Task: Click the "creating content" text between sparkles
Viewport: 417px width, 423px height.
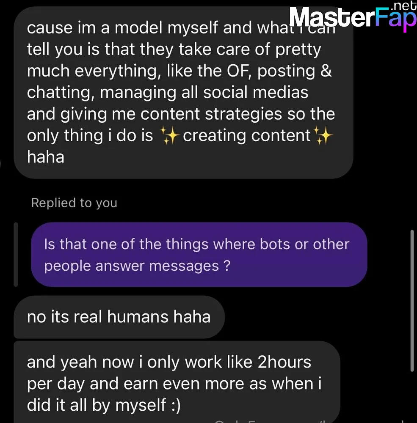Action: coord(246,136)
